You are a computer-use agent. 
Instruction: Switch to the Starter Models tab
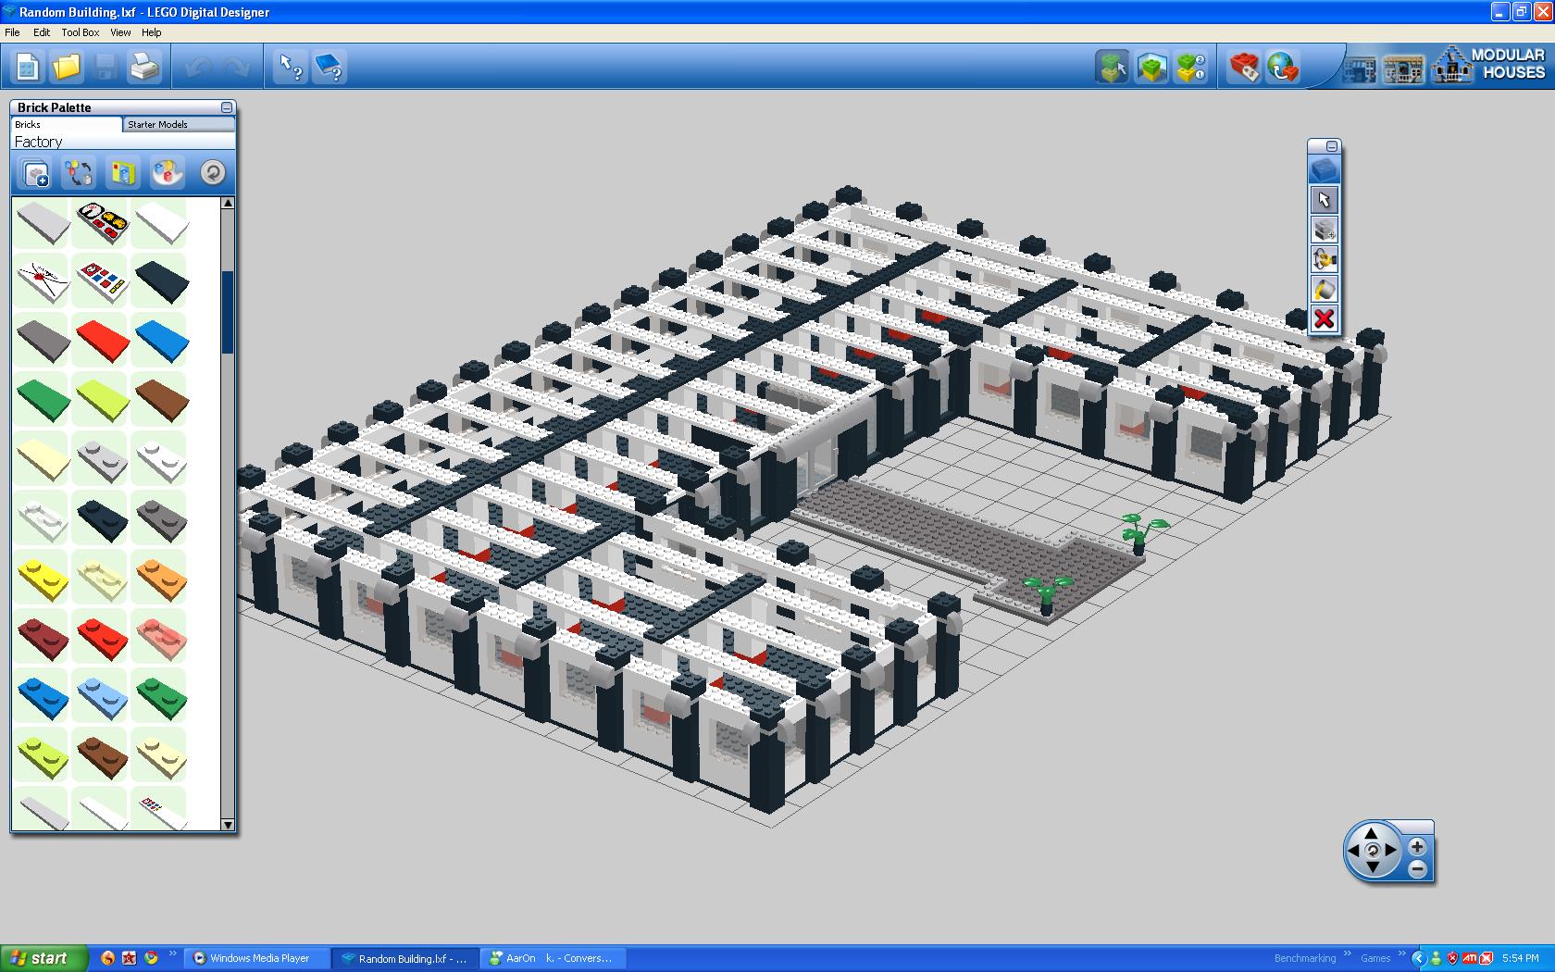coord(180,124)
